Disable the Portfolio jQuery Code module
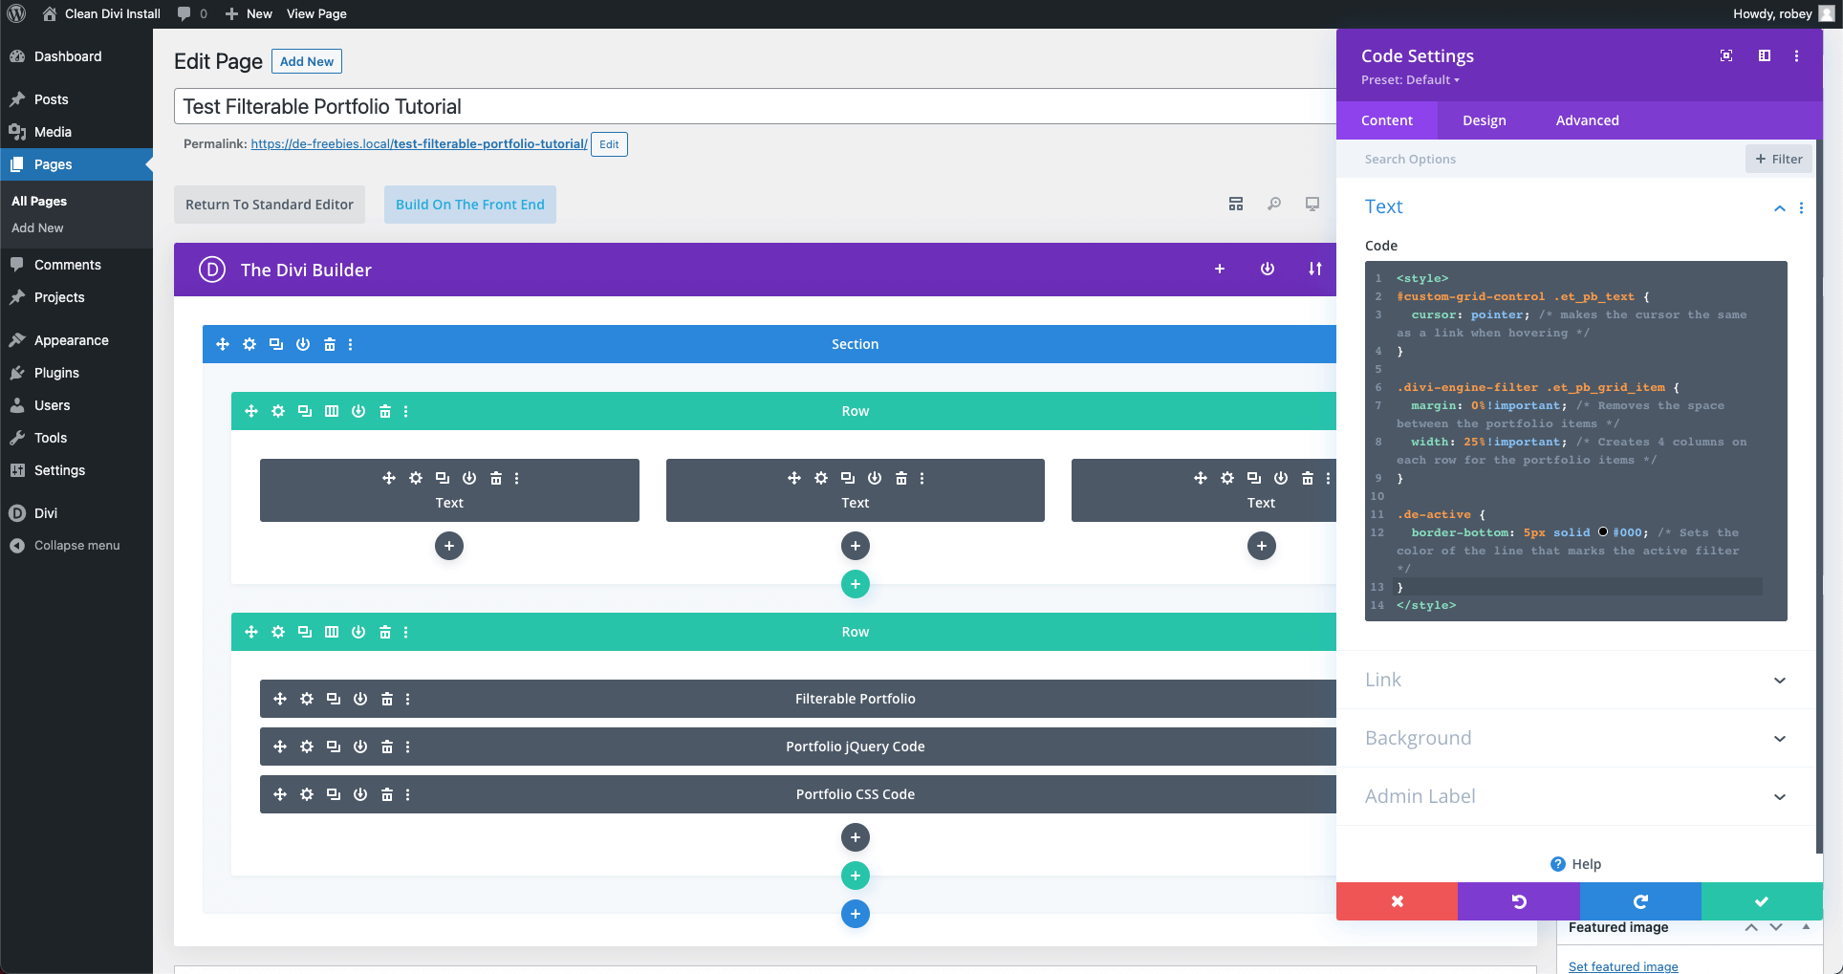The image size is (1843, 974). pos(360,747)
